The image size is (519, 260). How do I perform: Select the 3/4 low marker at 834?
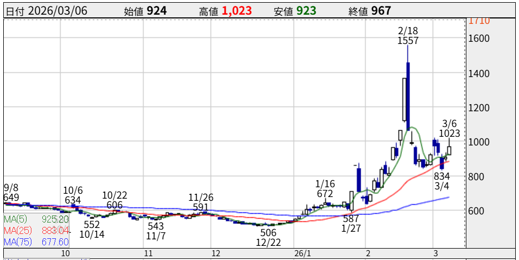442,181
